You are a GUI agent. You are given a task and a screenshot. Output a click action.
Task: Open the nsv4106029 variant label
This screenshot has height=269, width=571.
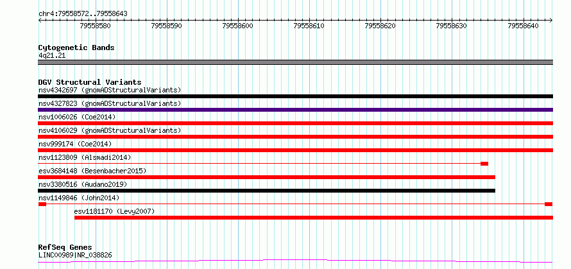tap(110, 130)
